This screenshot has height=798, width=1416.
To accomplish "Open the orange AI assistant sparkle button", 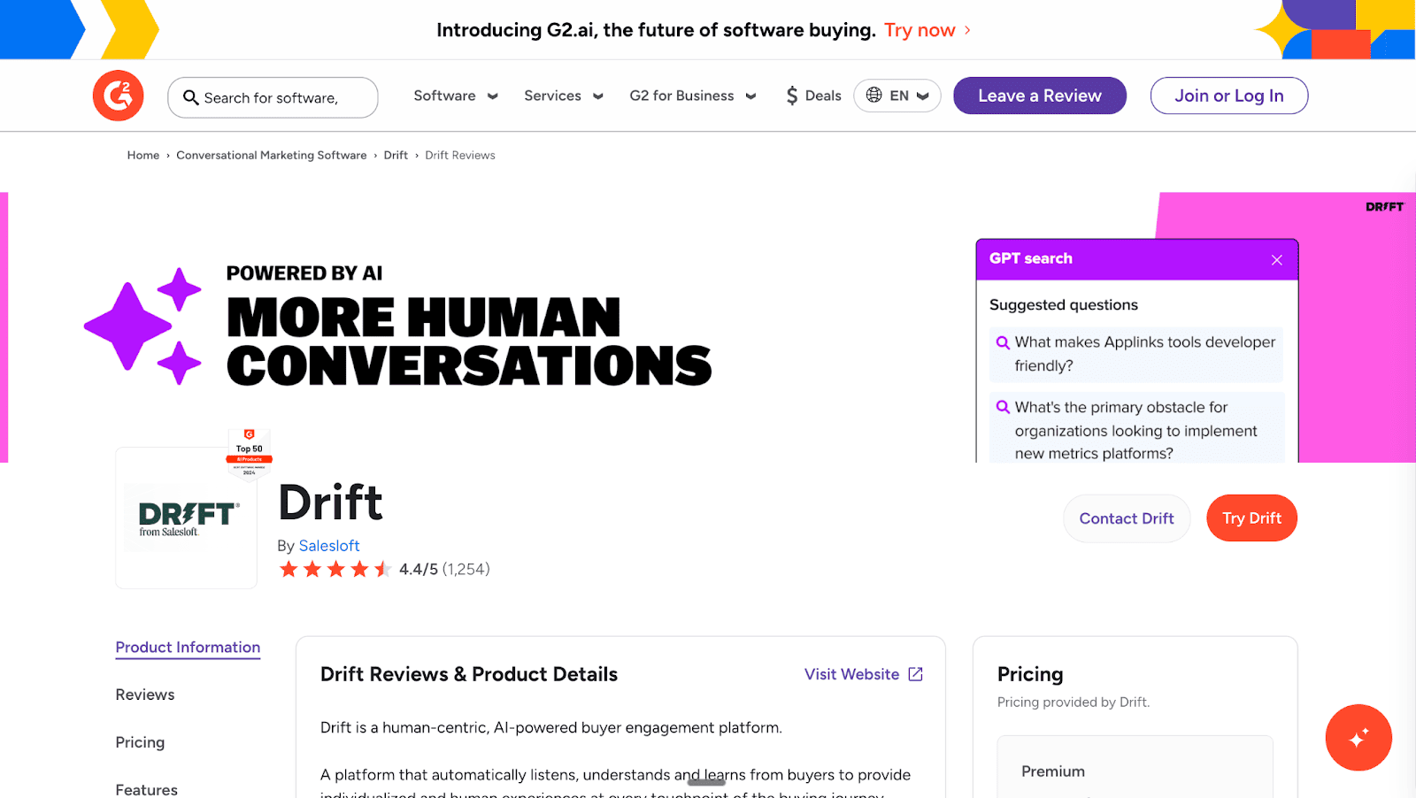I will pyautogui.click(x=1358, y=737).
